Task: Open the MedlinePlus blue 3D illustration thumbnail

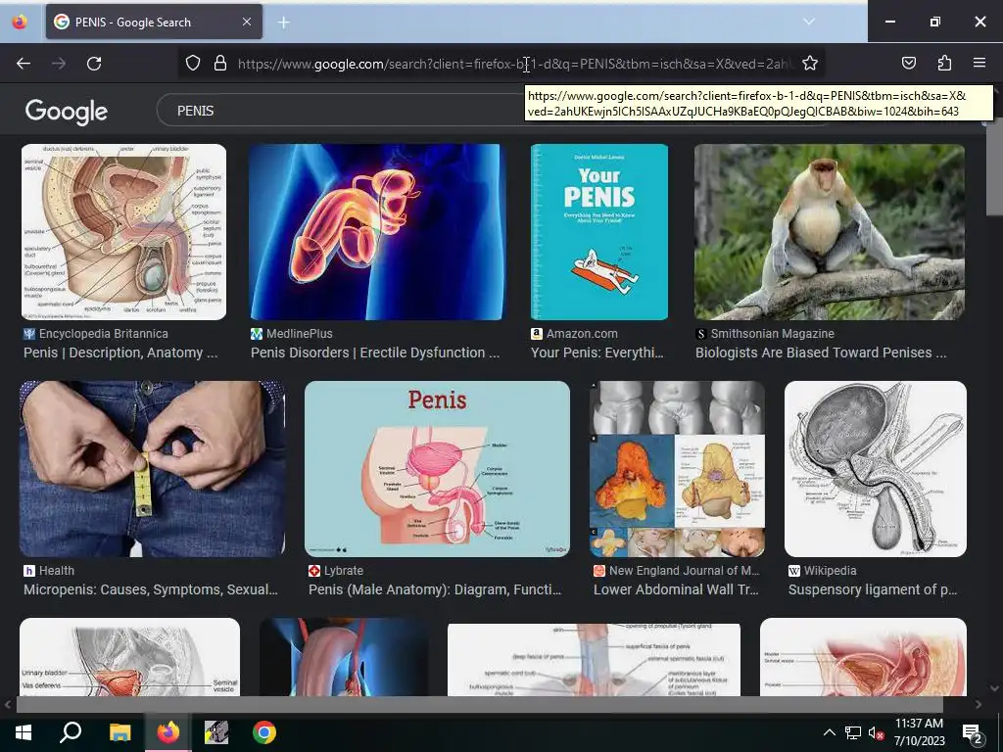Action: 377,232
